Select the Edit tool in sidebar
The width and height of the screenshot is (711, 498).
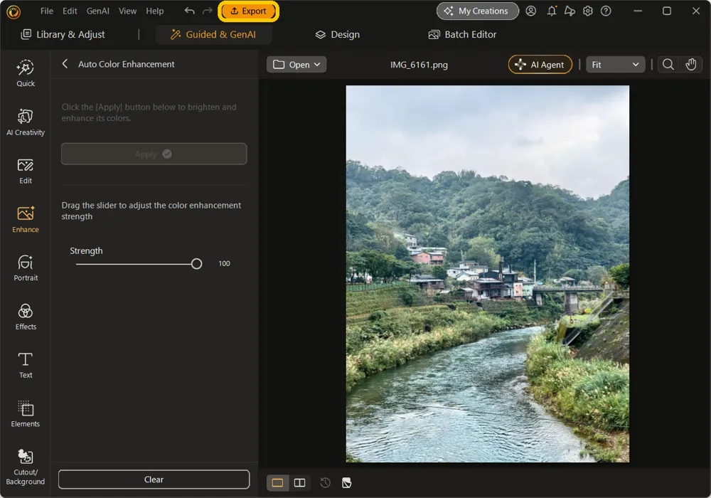[x=26, y=171]
